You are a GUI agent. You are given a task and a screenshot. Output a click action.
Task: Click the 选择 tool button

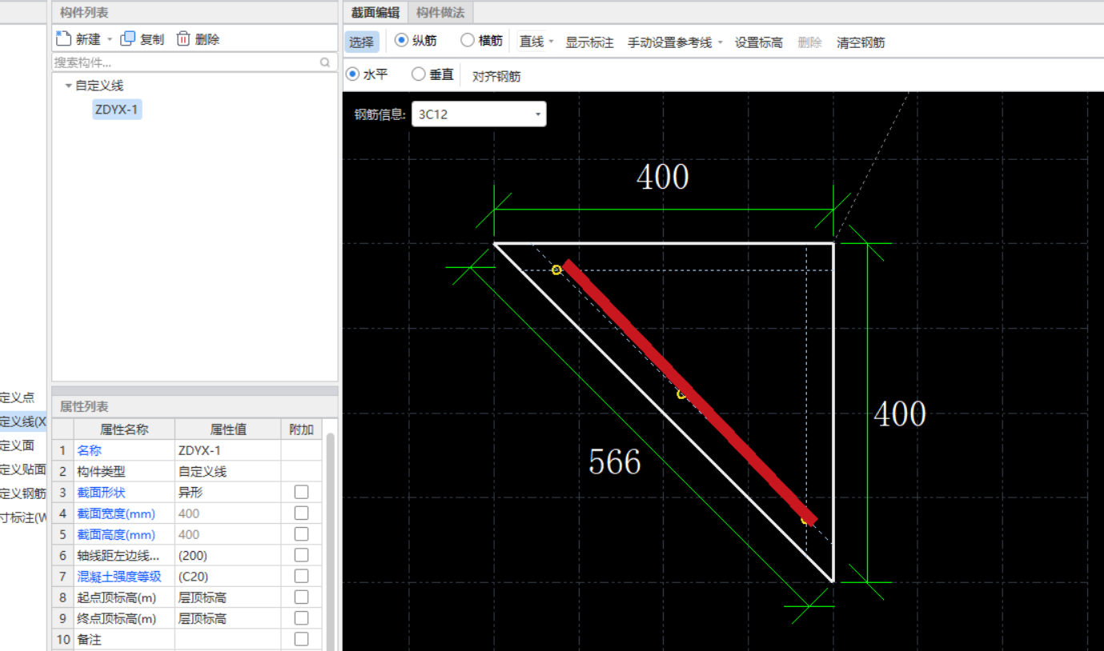coord(361,42)
